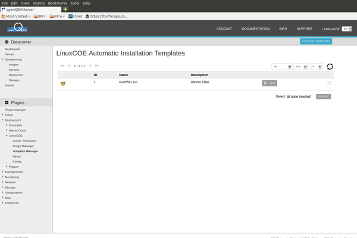357x238 pixels.
Task: Expand the Monitoring node
Action: click(x=2, y=177)
